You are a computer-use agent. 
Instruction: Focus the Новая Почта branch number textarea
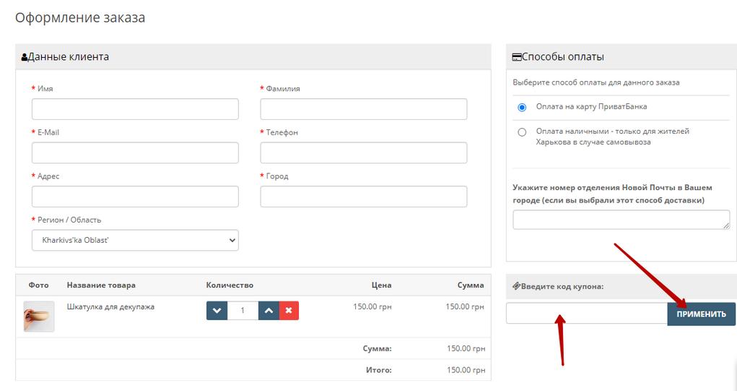pos(621,220)
